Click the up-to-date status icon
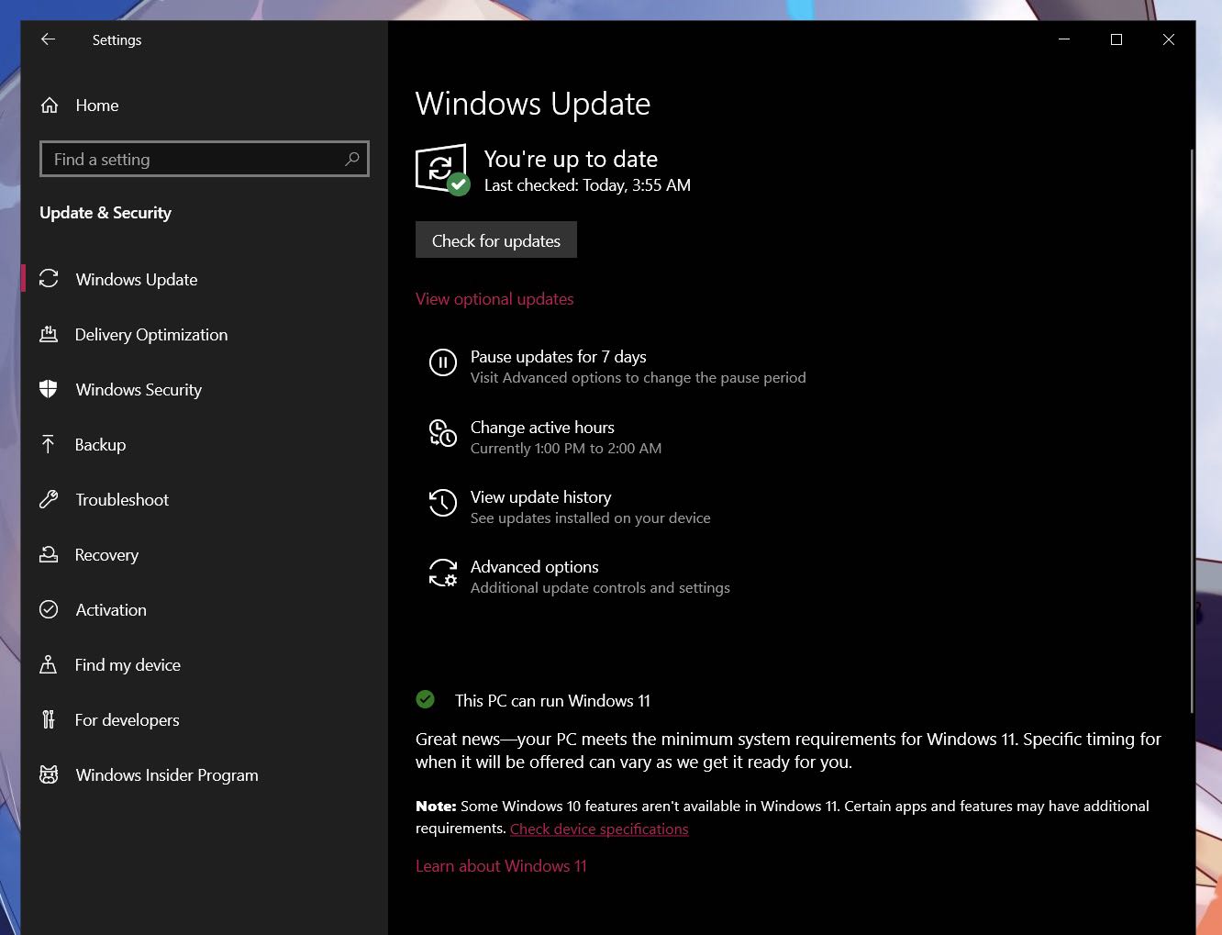The height and width of the screenshot is (935, 1222). point(442,169)
